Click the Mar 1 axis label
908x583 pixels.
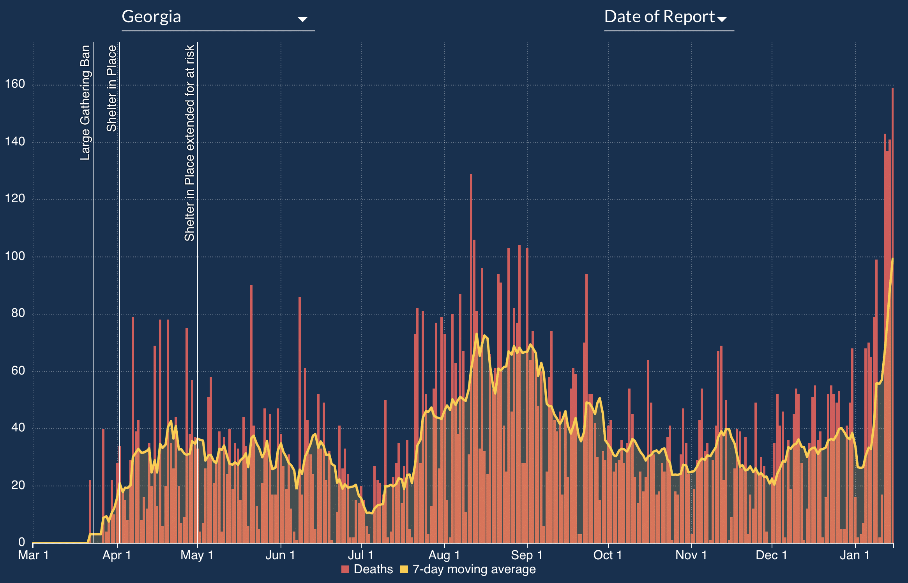pyautogui.click(x=34, y=555)
